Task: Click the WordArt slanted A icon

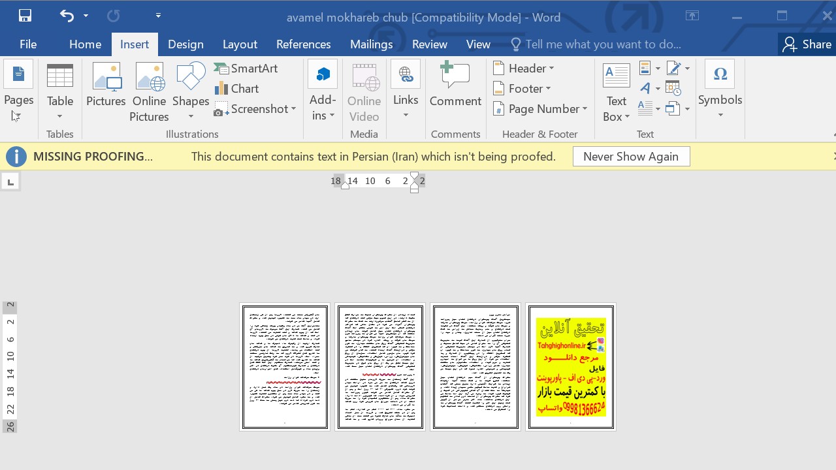Action: 645,88
